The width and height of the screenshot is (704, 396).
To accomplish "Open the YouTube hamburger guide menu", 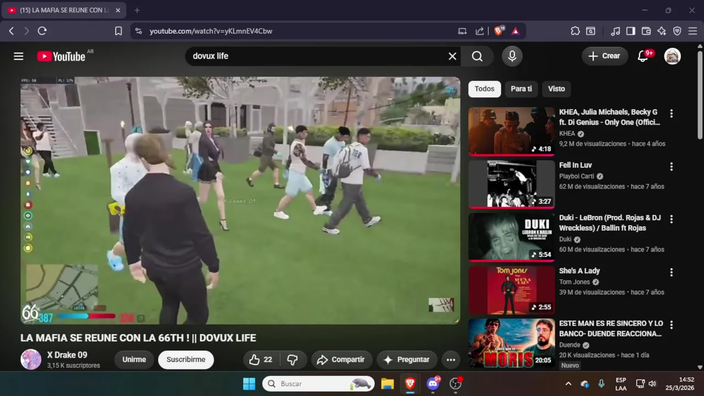I will [19, 56].
